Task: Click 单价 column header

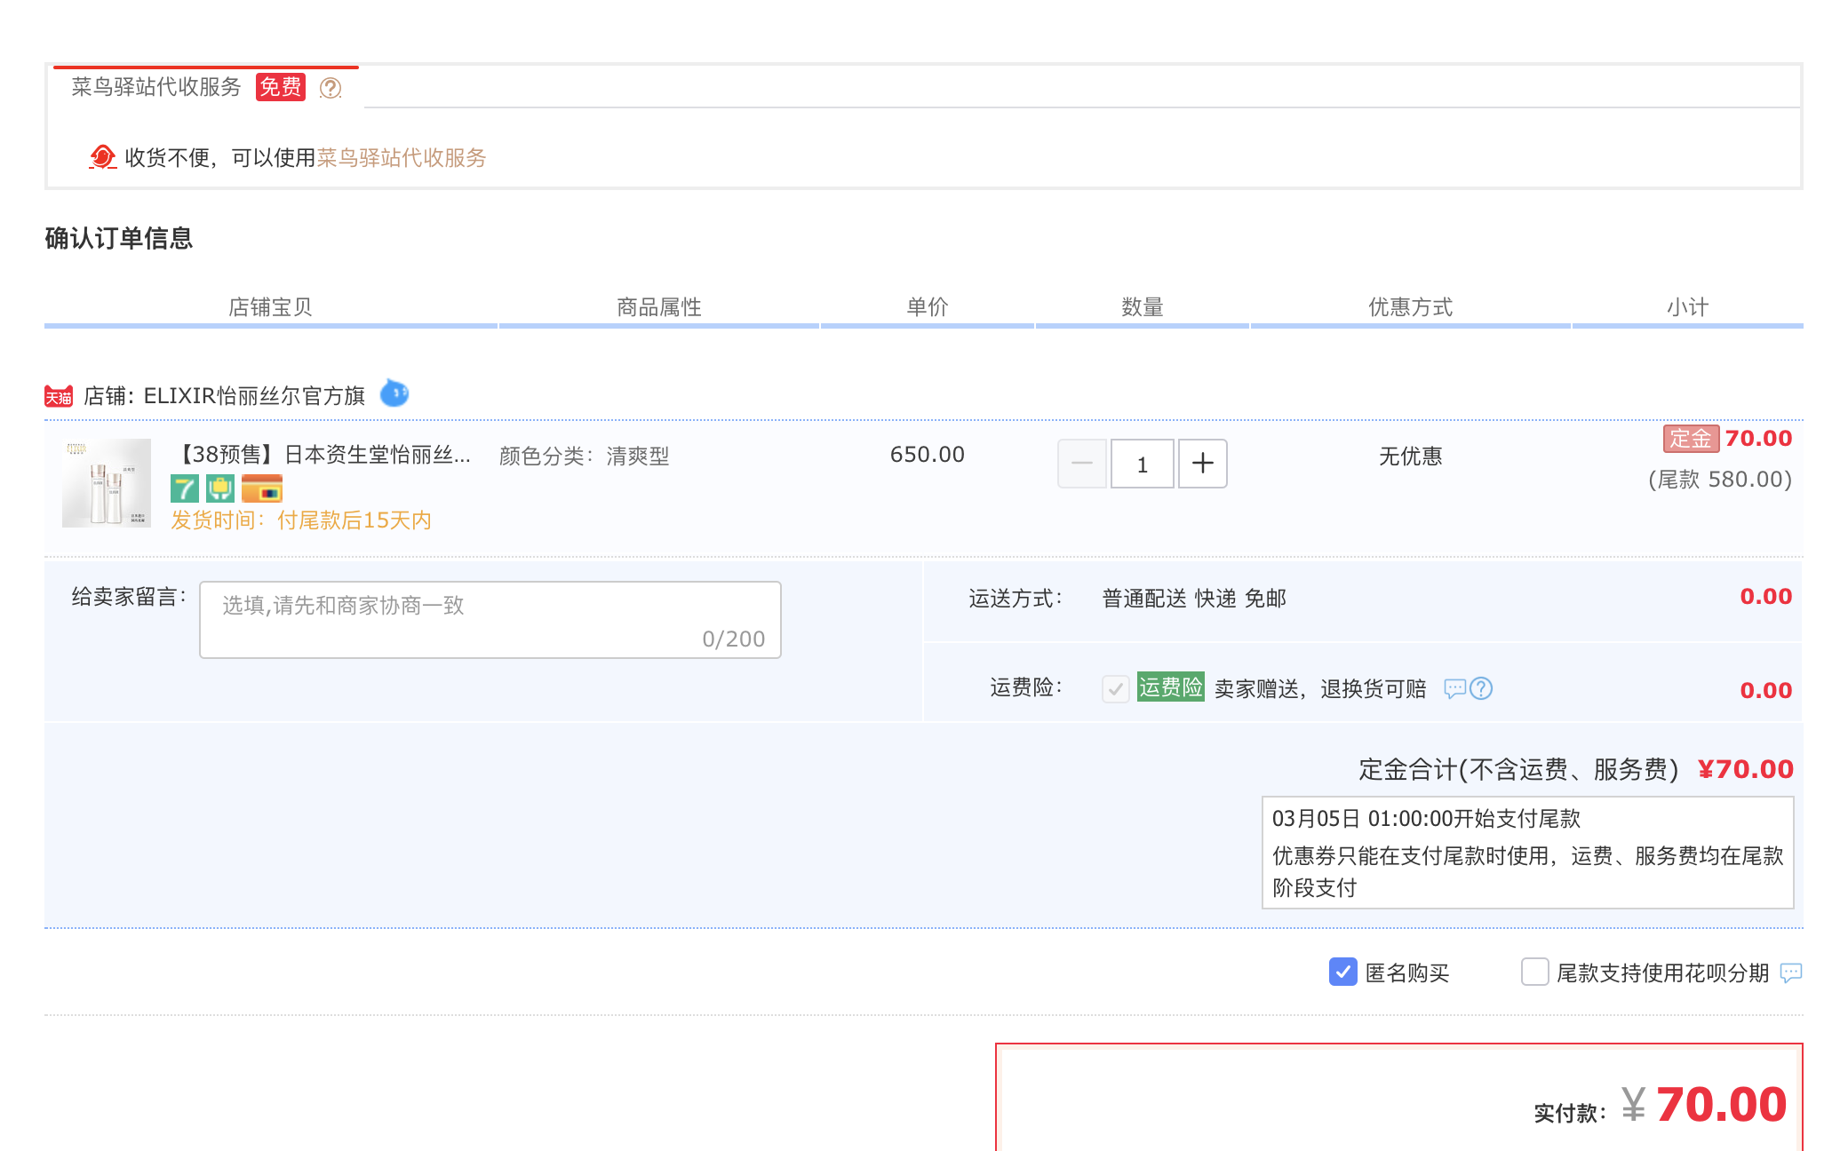Action: point(928,307)
